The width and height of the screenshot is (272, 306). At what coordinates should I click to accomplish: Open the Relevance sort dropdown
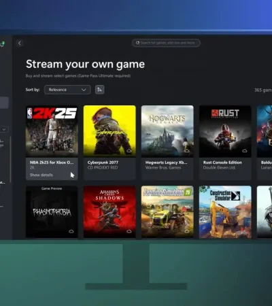tap(67, 90)
